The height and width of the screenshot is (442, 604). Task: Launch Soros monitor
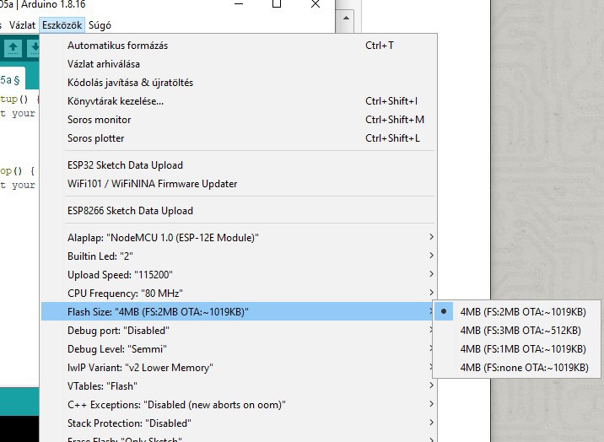pos(240,120)
